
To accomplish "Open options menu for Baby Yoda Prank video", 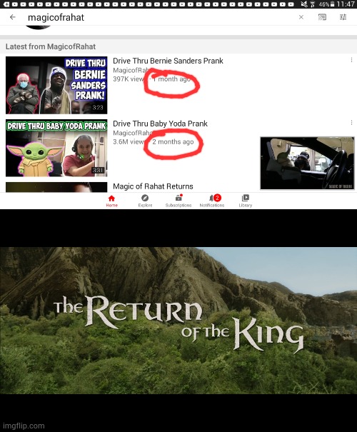I will [351, 123].
